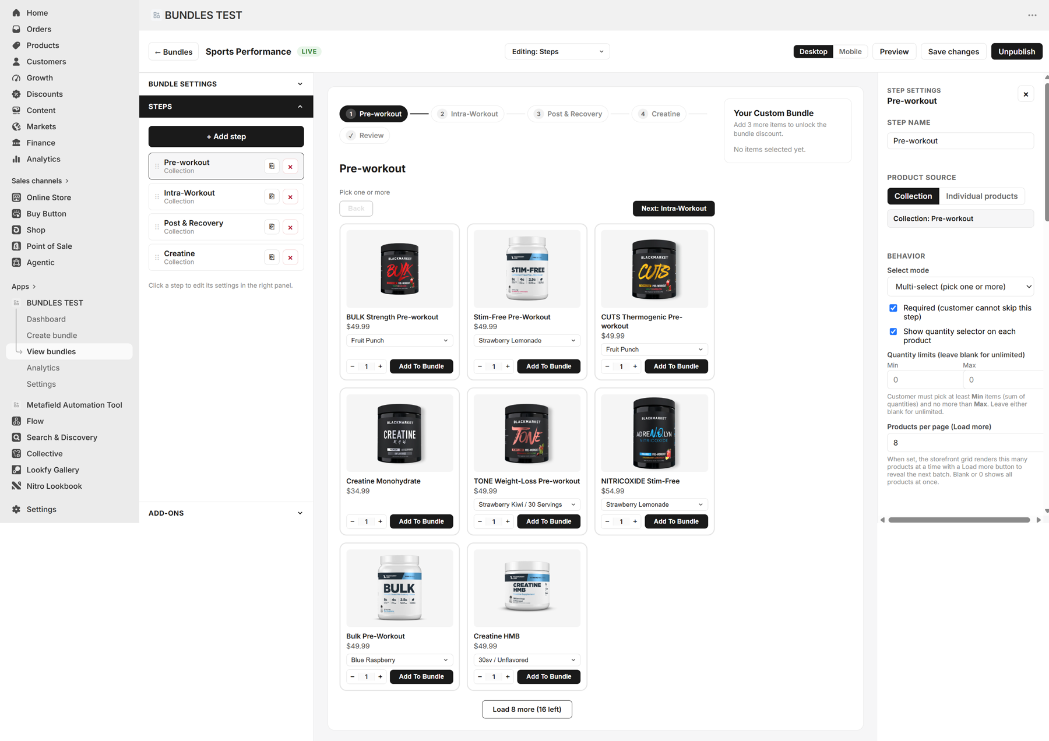Switch to Desktop preview mode

[x=813, y=52]
